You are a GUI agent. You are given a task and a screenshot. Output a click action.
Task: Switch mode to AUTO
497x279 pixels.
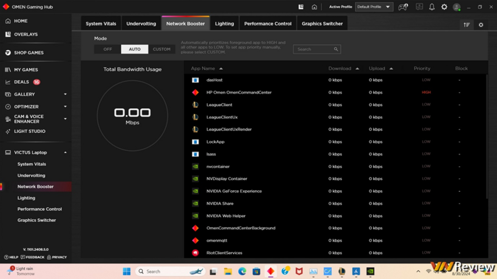(x=135, y=49)
